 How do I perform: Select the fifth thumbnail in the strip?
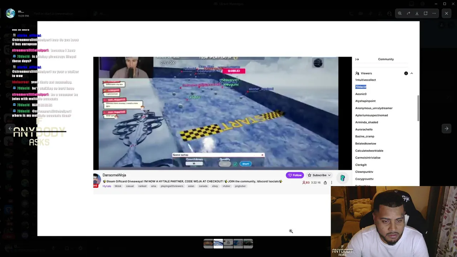[x=248, y=244]
